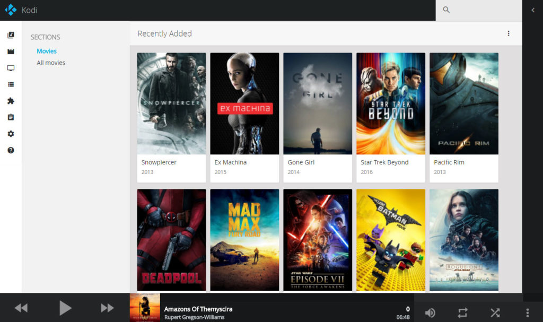Open the TV shows section icon

tap(10, 67)
